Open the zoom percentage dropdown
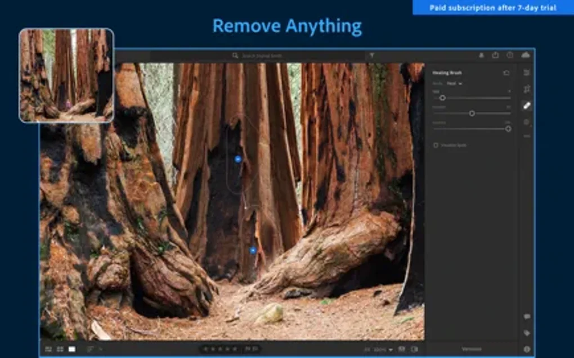 (x=385, y=350)
